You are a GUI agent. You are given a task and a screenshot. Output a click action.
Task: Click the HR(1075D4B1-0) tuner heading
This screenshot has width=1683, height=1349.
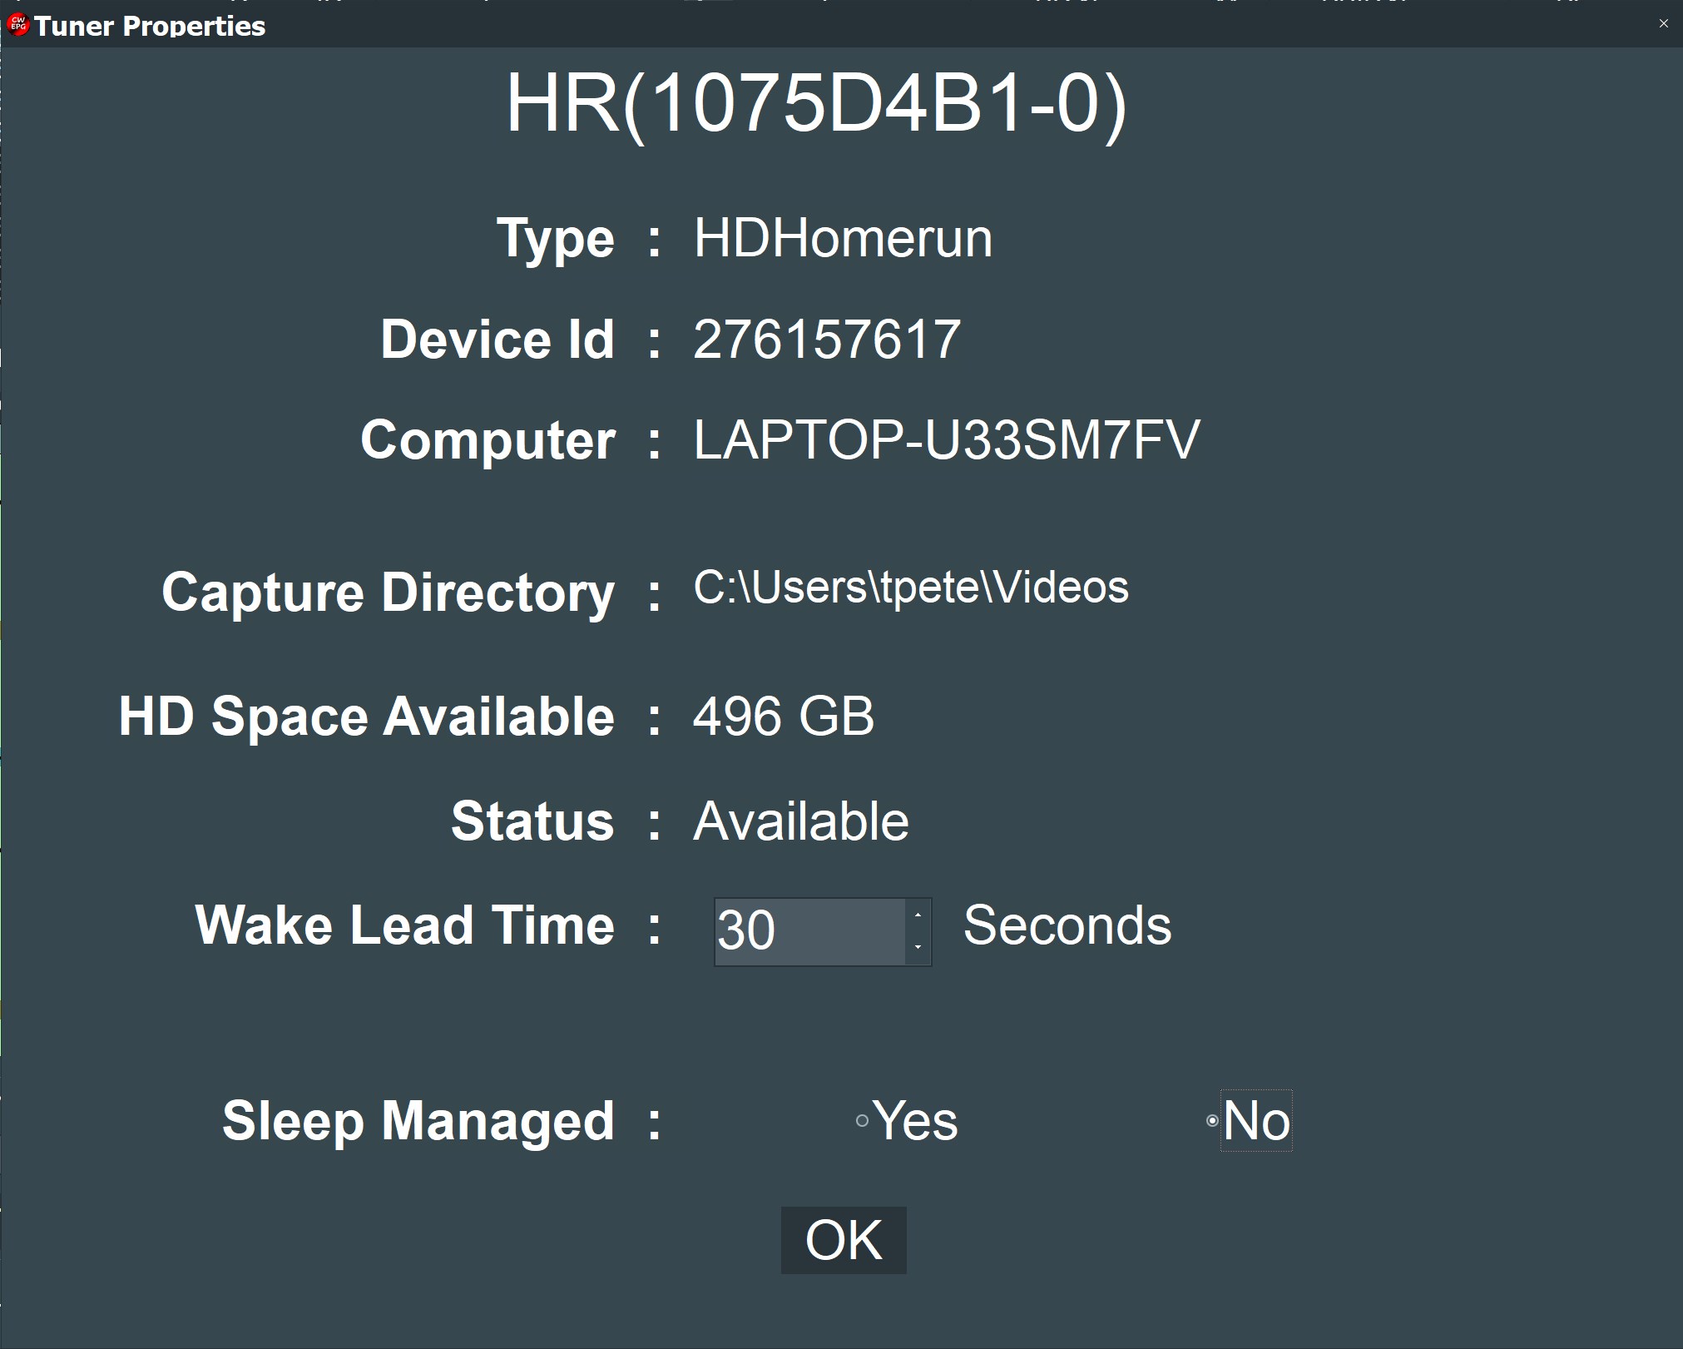tap(815, 103)
